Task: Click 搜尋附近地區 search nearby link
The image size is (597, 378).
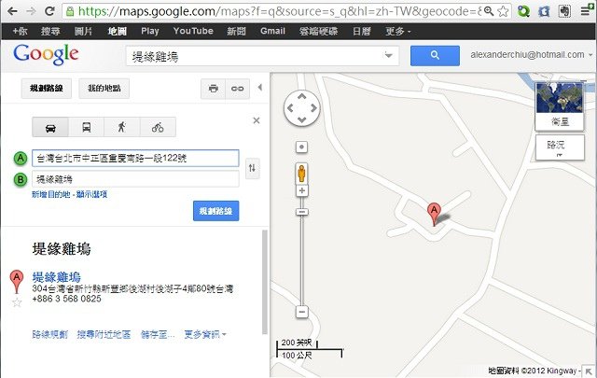Action: [104, 334]
